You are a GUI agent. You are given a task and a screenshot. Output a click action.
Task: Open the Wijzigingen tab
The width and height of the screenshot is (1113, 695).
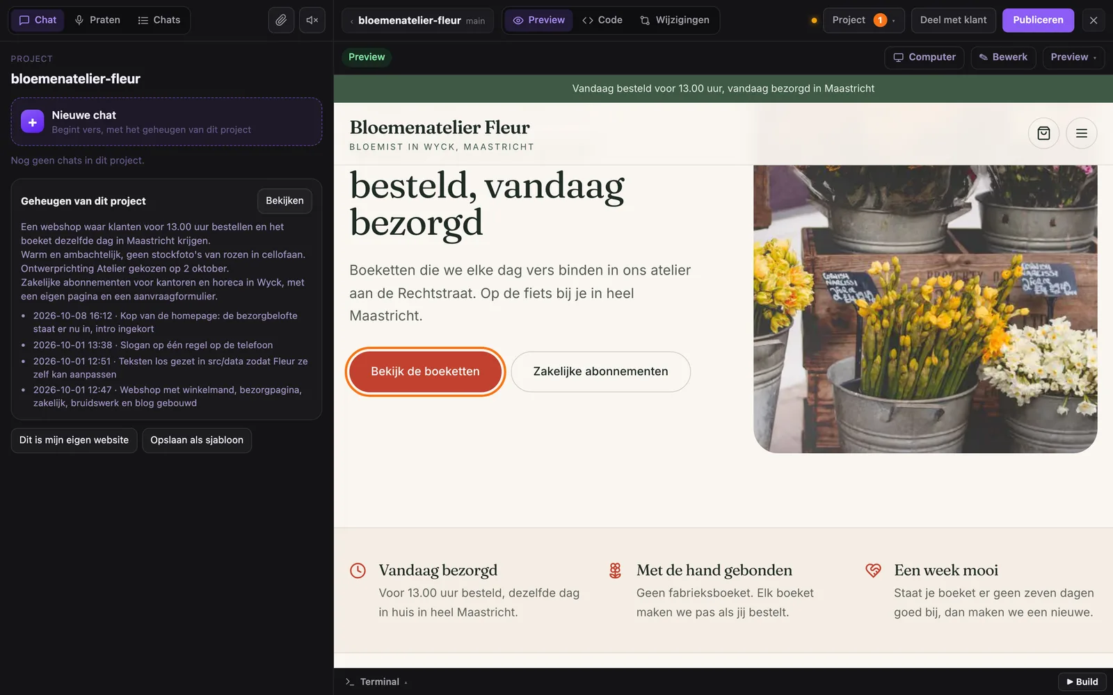click(x=675, y=20)
